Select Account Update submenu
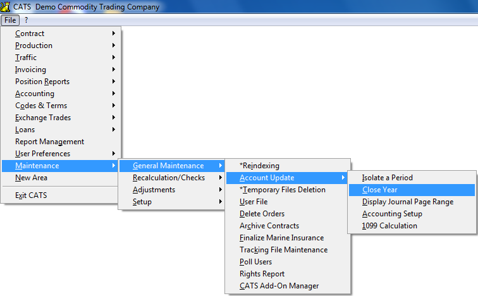The image size is (478, 296). click(x=288, y=178)
